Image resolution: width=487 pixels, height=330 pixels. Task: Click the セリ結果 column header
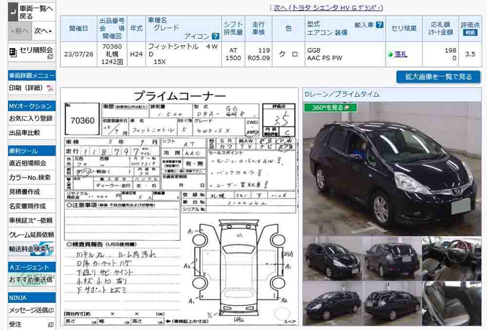(404, 28)
